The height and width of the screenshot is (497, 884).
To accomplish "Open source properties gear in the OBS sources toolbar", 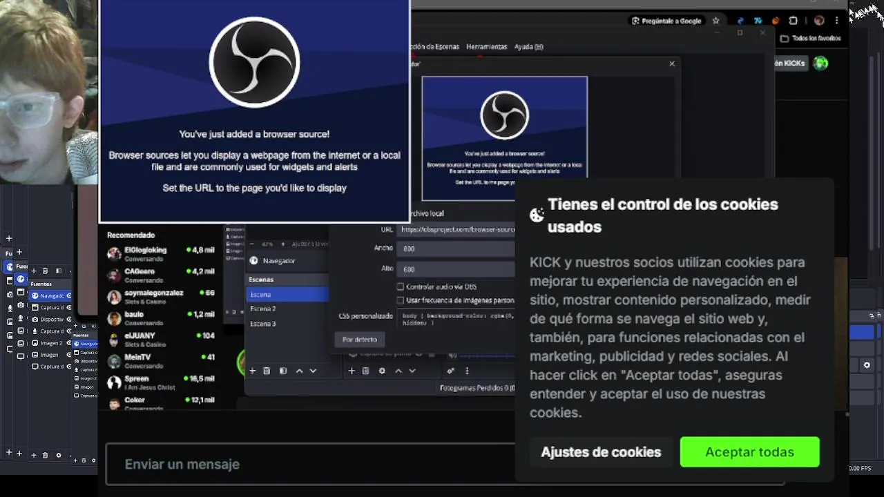I will click(382, 371).
